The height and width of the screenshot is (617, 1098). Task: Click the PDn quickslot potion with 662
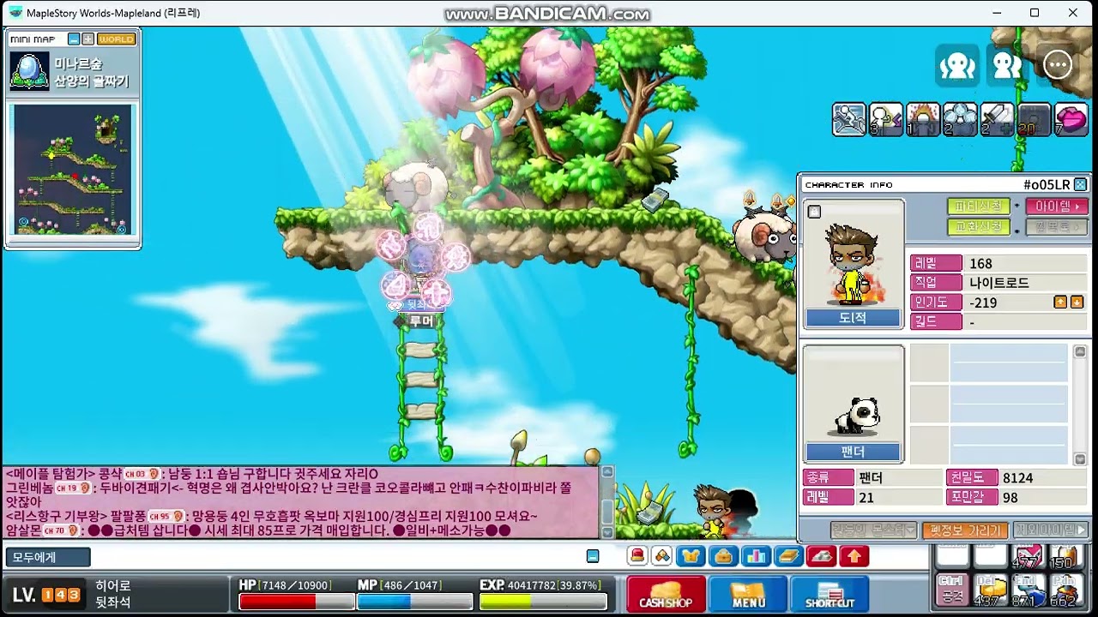tap(1065, 590)
